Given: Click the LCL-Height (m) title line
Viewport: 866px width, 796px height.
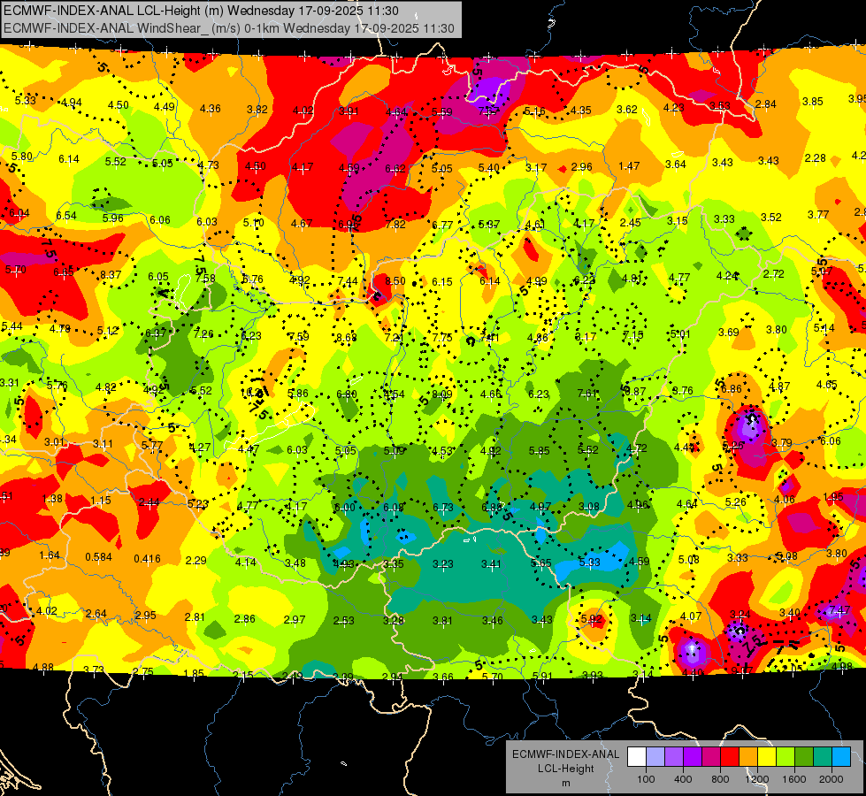Looking at the screenshot, I should click(201, 11).
